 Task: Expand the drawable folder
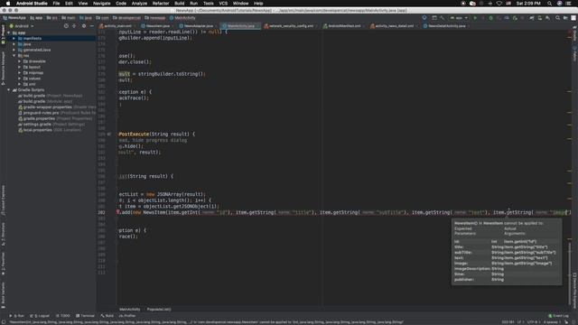click(x=19, y=61)
